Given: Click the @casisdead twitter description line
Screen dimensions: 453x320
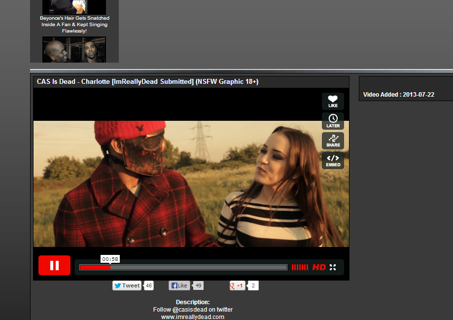Looking at the screenshot, I should click(193, 310).
